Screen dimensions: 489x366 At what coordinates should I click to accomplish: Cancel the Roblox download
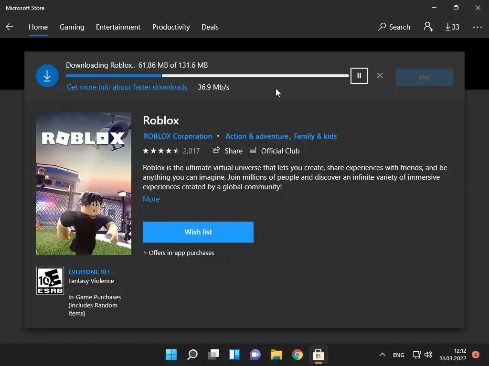[x=380, y=76]
